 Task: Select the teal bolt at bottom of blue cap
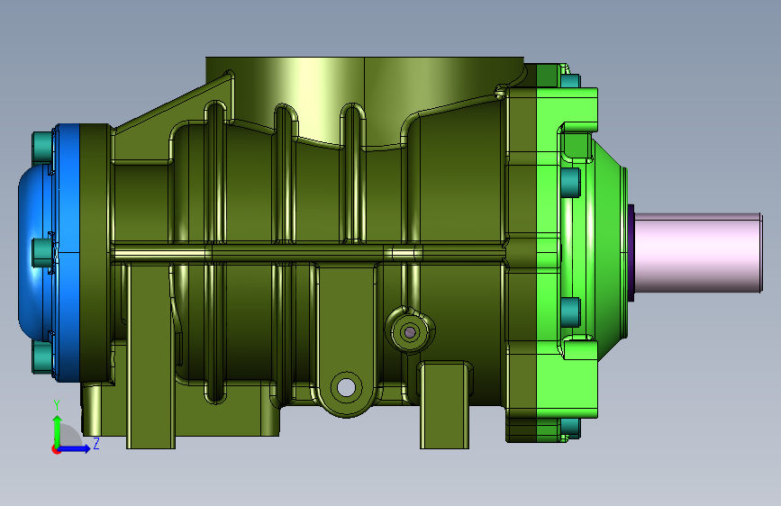[x=43, y=357]
